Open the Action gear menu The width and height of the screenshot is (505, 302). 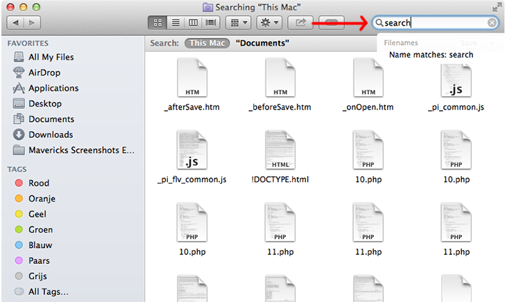[269, 23]
